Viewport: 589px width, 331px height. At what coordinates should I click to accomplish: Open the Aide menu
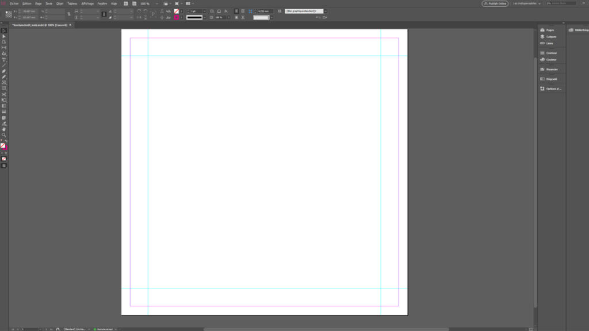pos(114,3)
